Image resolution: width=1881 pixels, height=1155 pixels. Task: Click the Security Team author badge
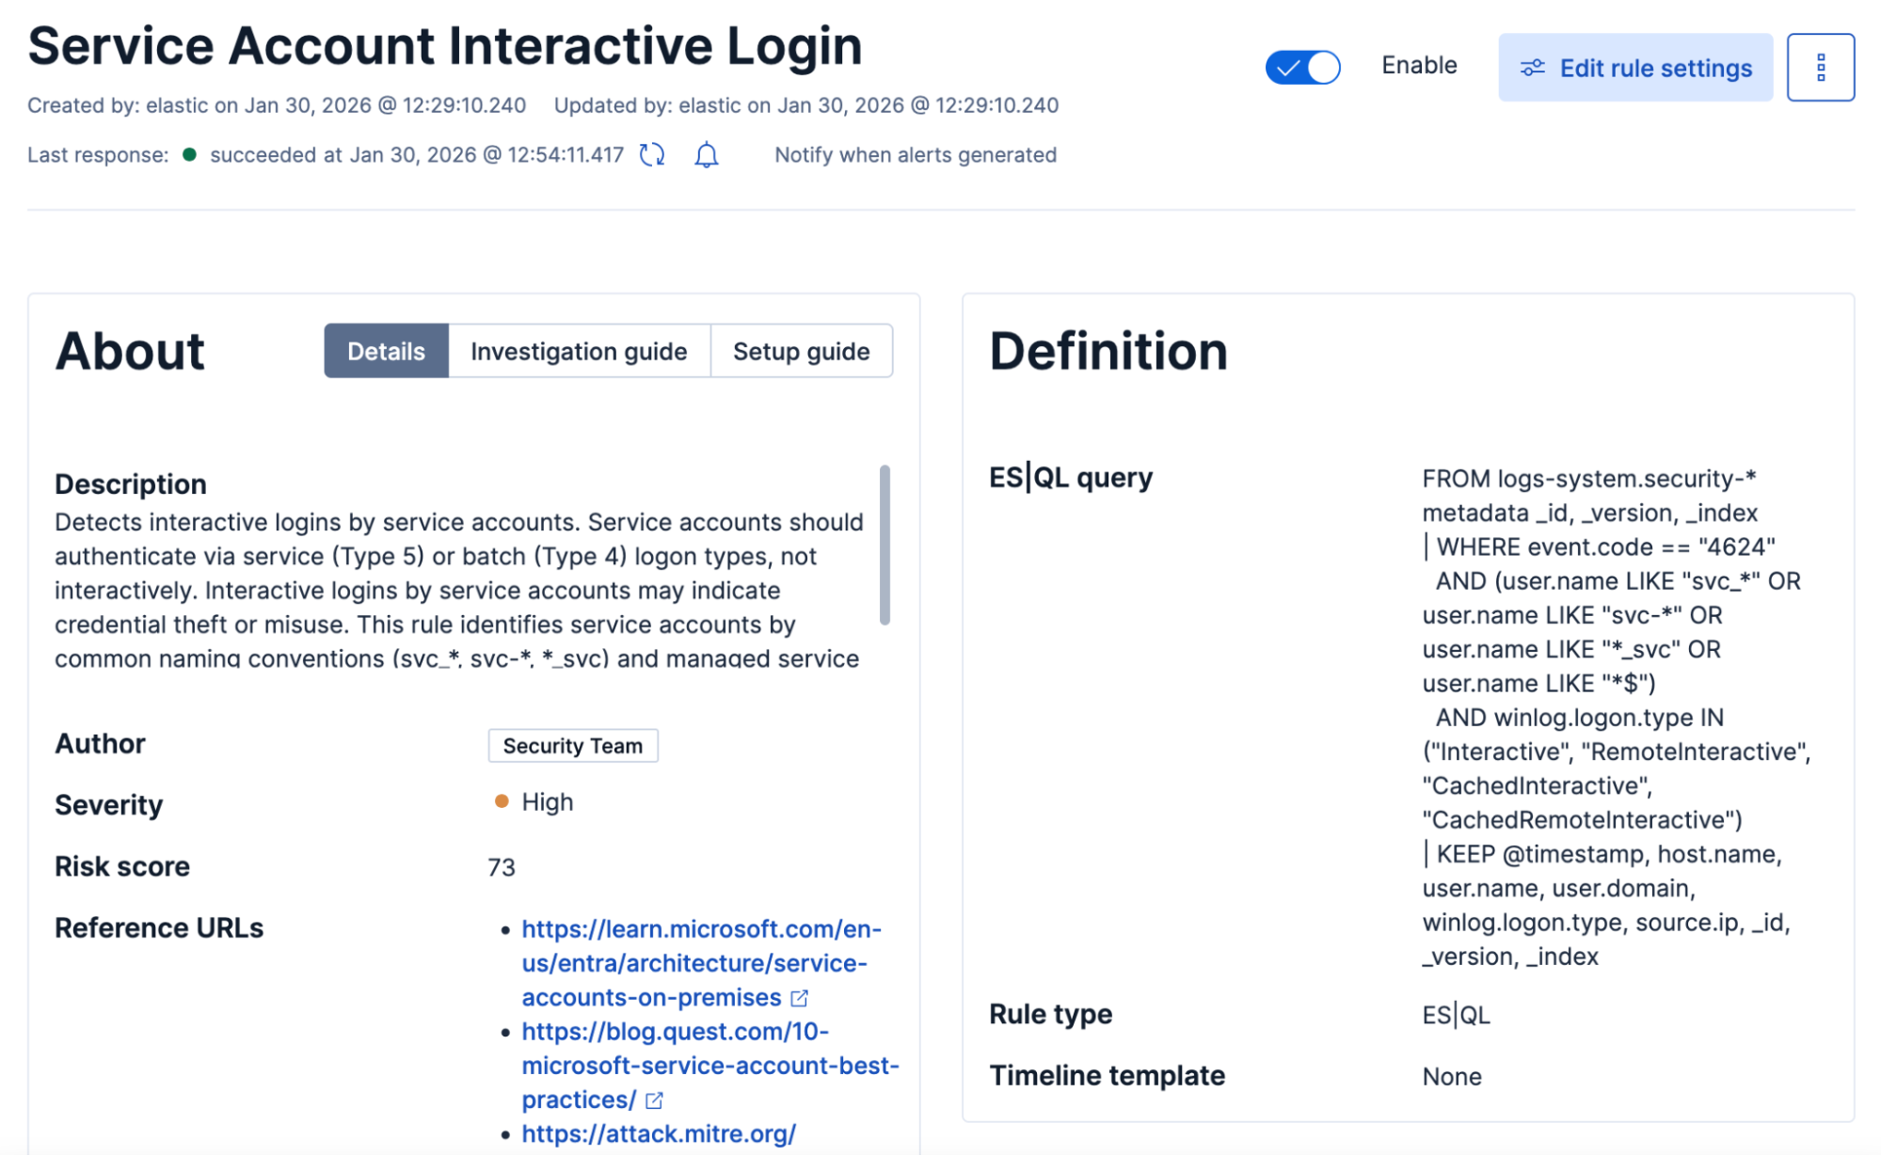pyautogui.click(x=572, y=745)
